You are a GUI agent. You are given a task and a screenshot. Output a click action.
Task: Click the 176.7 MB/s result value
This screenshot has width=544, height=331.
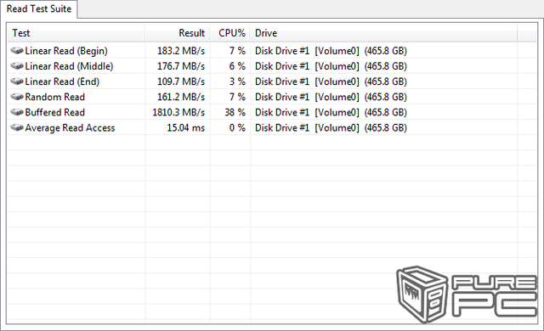click(181, 66)
